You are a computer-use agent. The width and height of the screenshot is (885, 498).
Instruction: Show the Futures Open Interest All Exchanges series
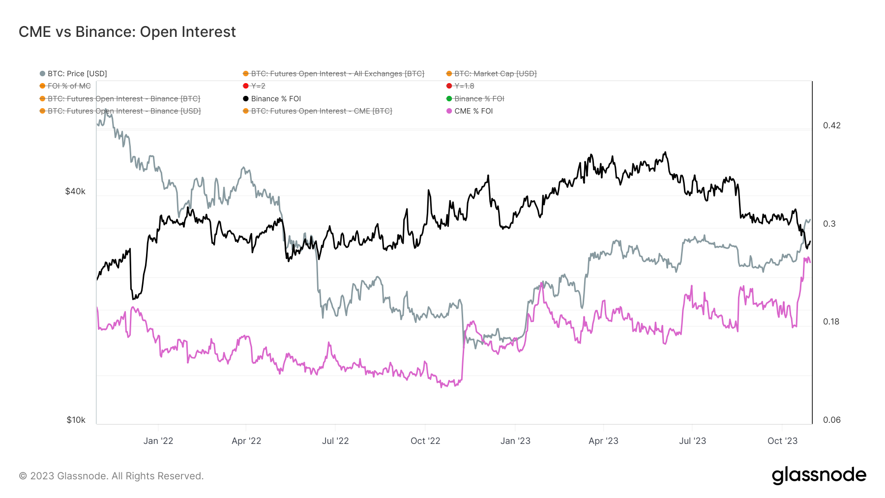point(337,74)
